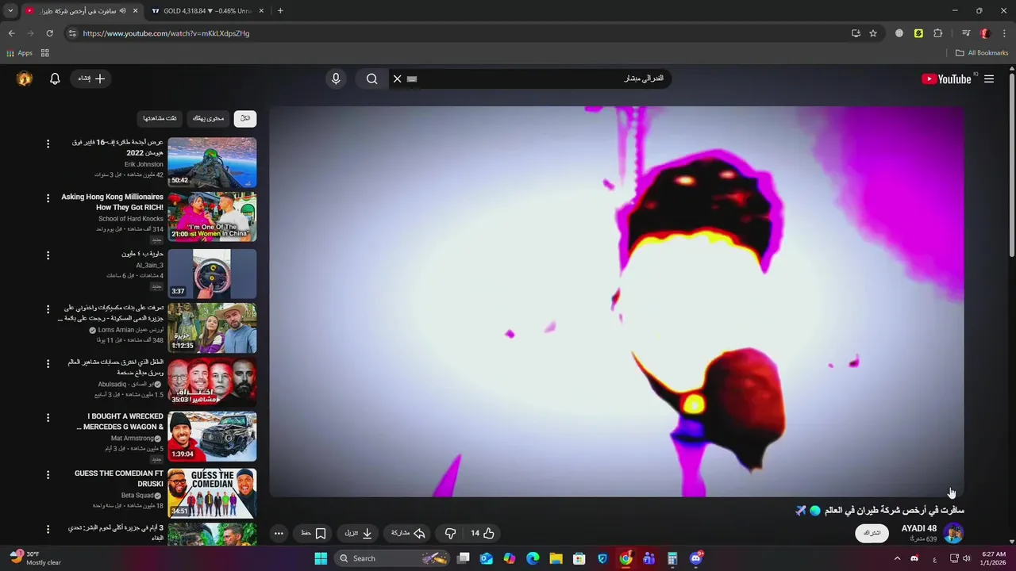Open Chrome three-dot menu
The image size is (1016, 571).
[1005, 33]
